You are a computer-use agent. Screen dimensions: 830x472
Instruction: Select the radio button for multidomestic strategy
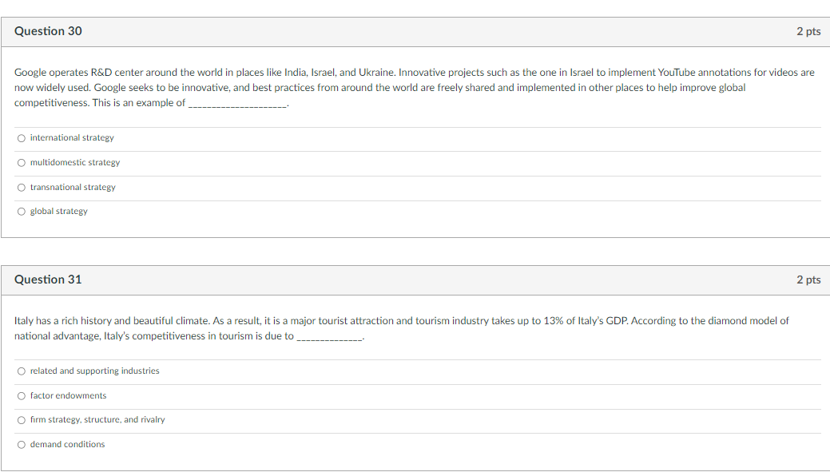point(21,162)
